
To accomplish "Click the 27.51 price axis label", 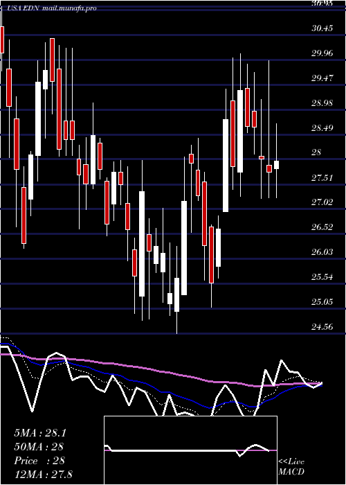I will coord(322,177).
